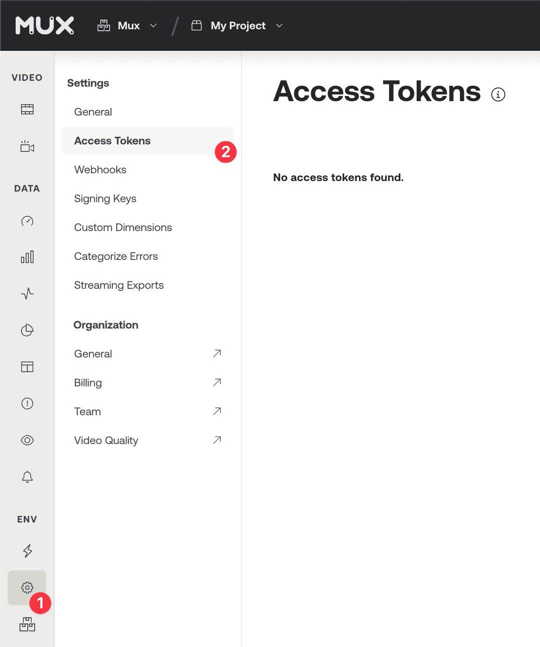Open the environment Settings gear icon
540x647 pixels.
point(27,588)
